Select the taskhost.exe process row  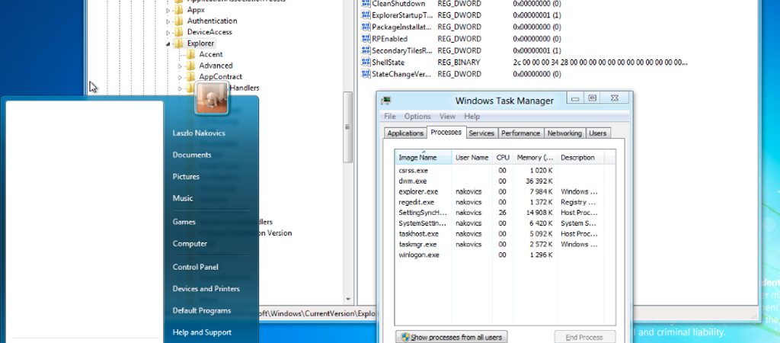click(505, 234)
